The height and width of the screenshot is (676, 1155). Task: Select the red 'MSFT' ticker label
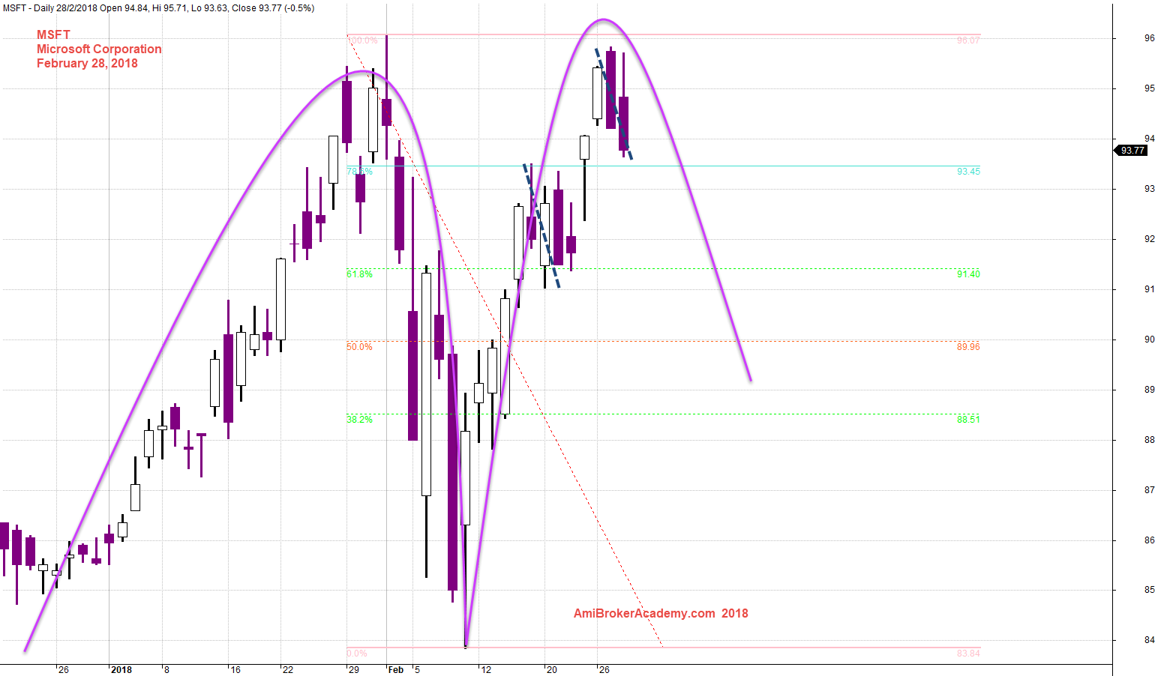click(x=53, y=34)
